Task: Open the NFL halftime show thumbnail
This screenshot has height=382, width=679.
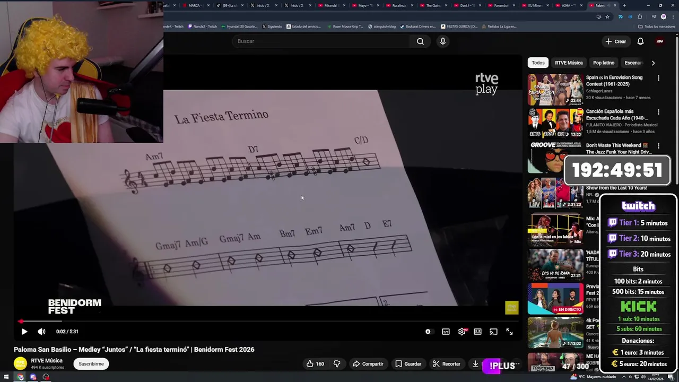Action: click(555, 193)
